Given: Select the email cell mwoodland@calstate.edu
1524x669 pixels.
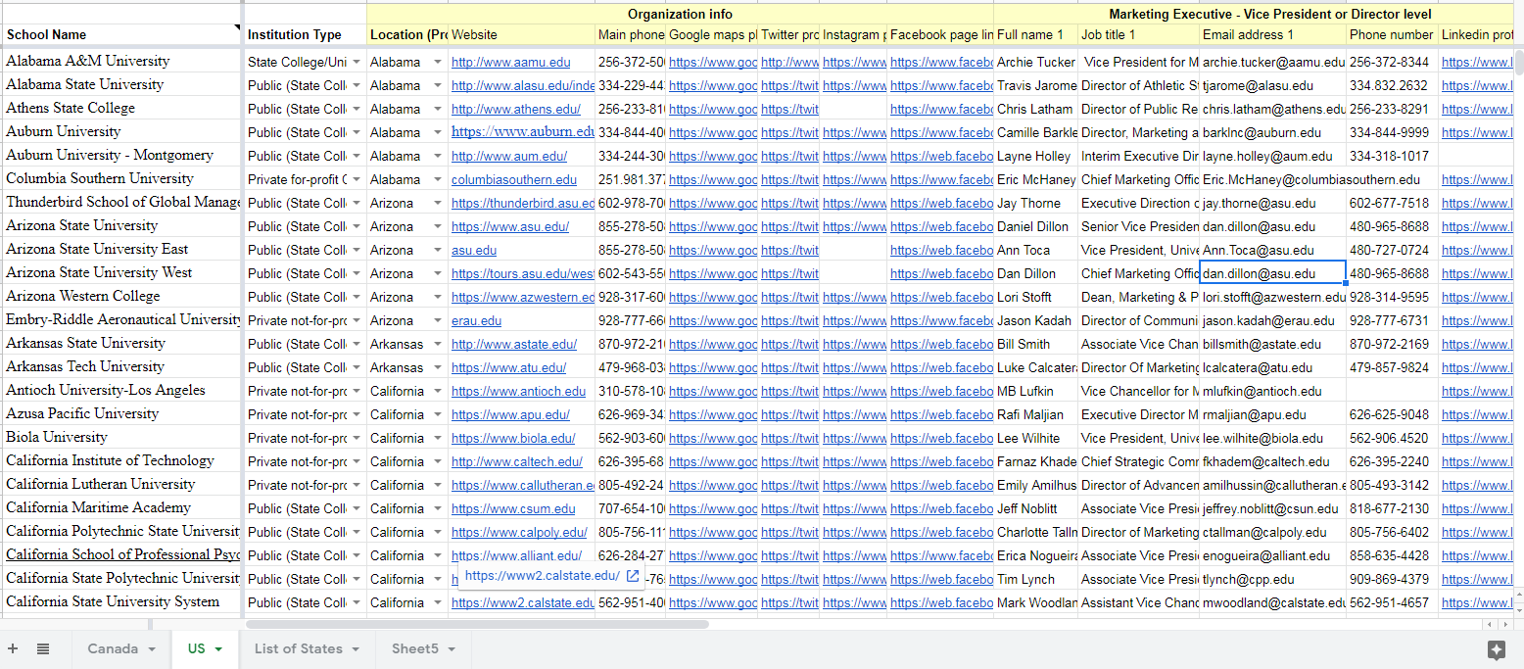Looking at the screenshot, I should (1272, 602).
